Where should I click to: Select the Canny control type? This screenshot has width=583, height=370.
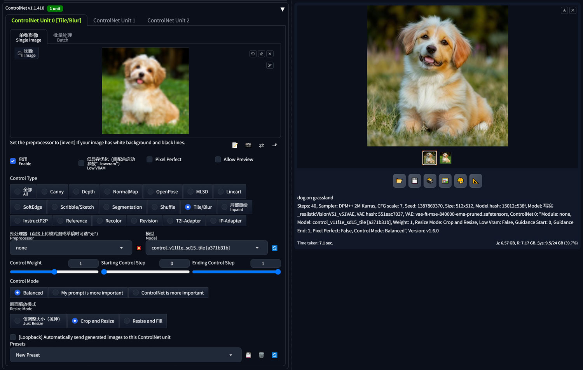pos(52,192)
